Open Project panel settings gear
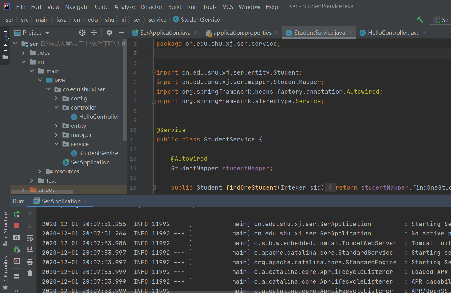This screenshot has width=451, height=293. pyautogui.click(x=109, y=33)
